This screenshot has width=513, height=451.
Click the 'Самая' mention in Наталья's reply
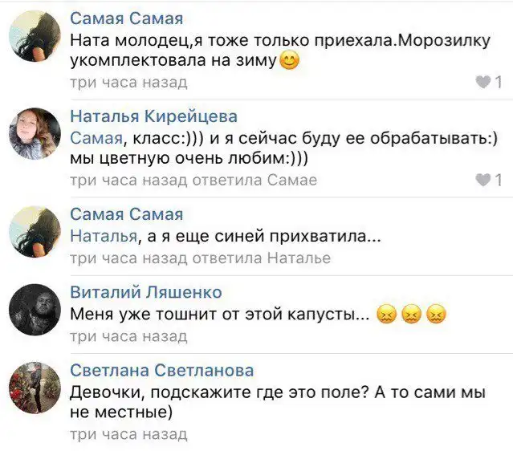pyautogui.click(x=96, y=137)
